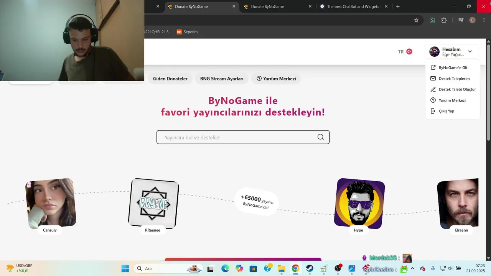Viewport: 491px width, 276px height.
Task: Open Task View on the taskbar
Action: 210,268
